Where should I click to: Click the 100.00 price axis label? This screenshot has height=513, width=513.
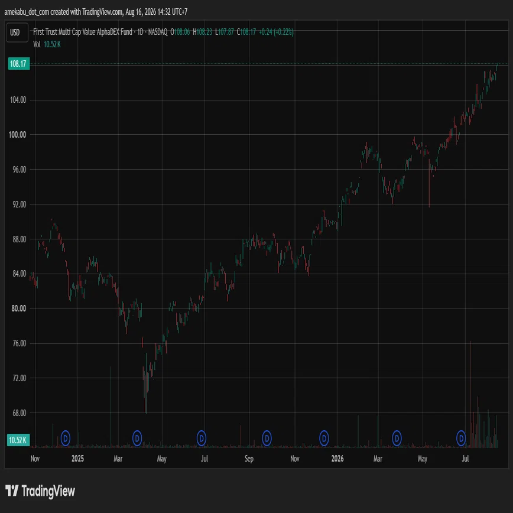click(18, 135)
